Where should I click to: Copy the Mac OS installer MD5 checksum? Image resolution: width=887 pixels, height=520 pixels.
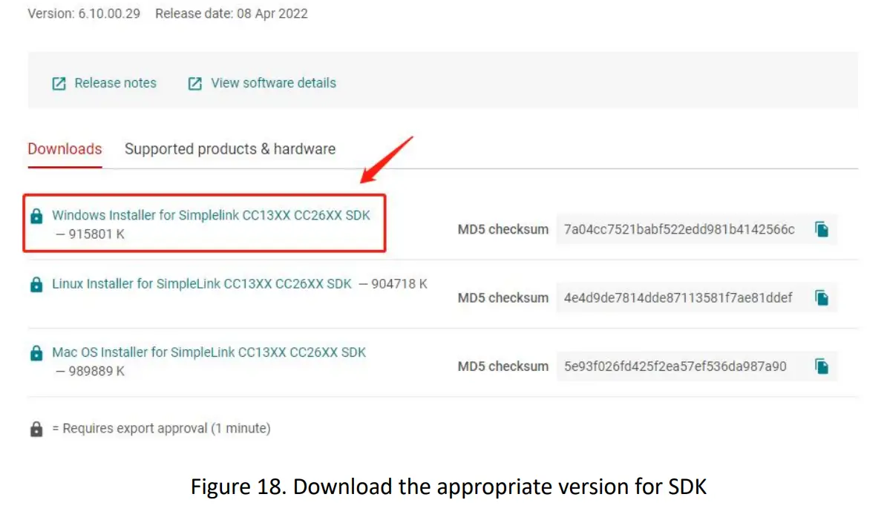pyautogui.click(x=821, y=366)
